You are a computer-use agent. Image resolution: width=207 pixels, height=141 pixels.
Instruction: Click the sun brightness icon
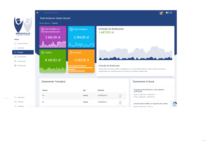(171, 13)
